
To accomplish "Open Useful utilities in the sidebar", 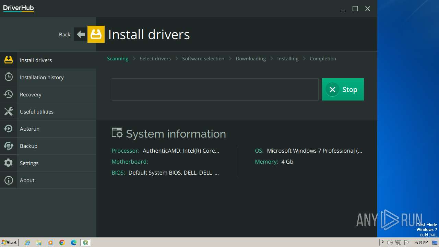I will click(48, 111).
